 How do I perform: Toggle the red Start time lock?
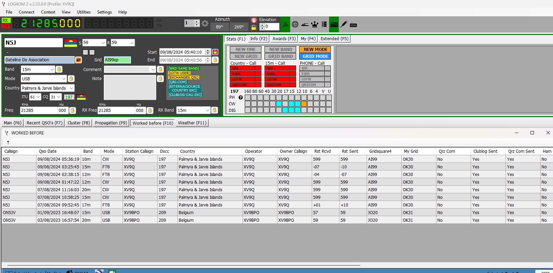(x=215, y=52)
